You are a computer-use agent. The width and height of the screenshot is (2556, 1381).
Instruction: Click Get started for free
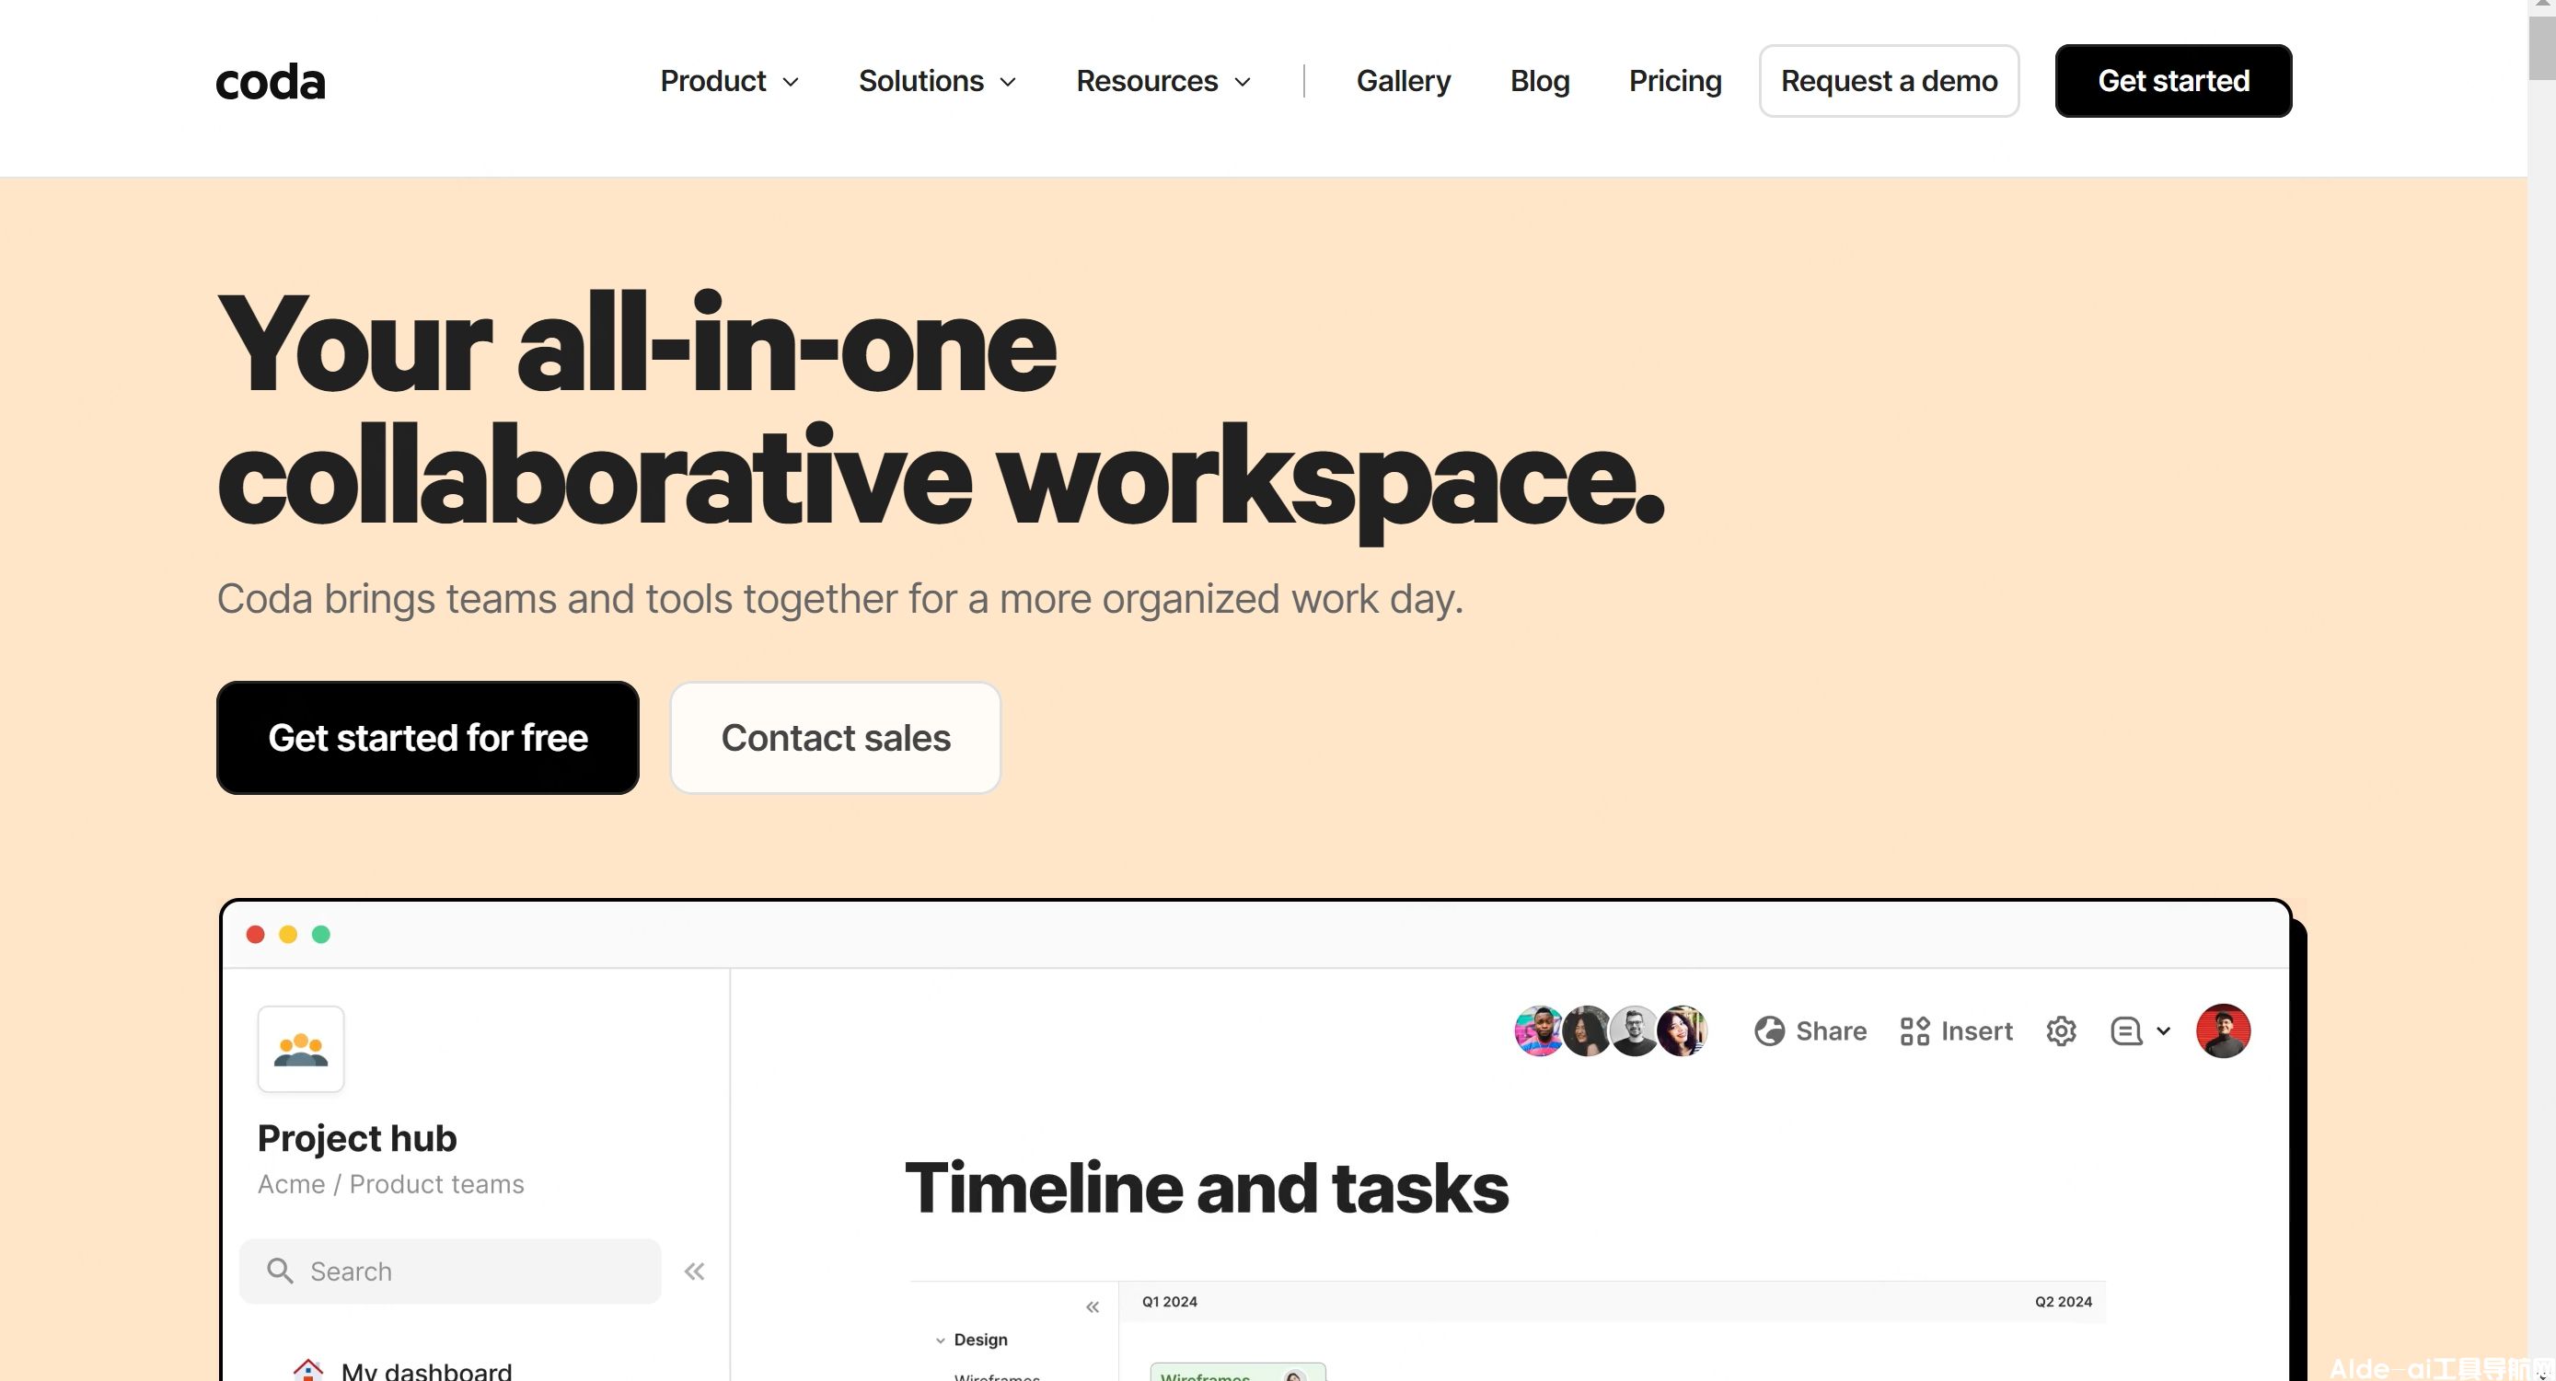click(428, 737)
